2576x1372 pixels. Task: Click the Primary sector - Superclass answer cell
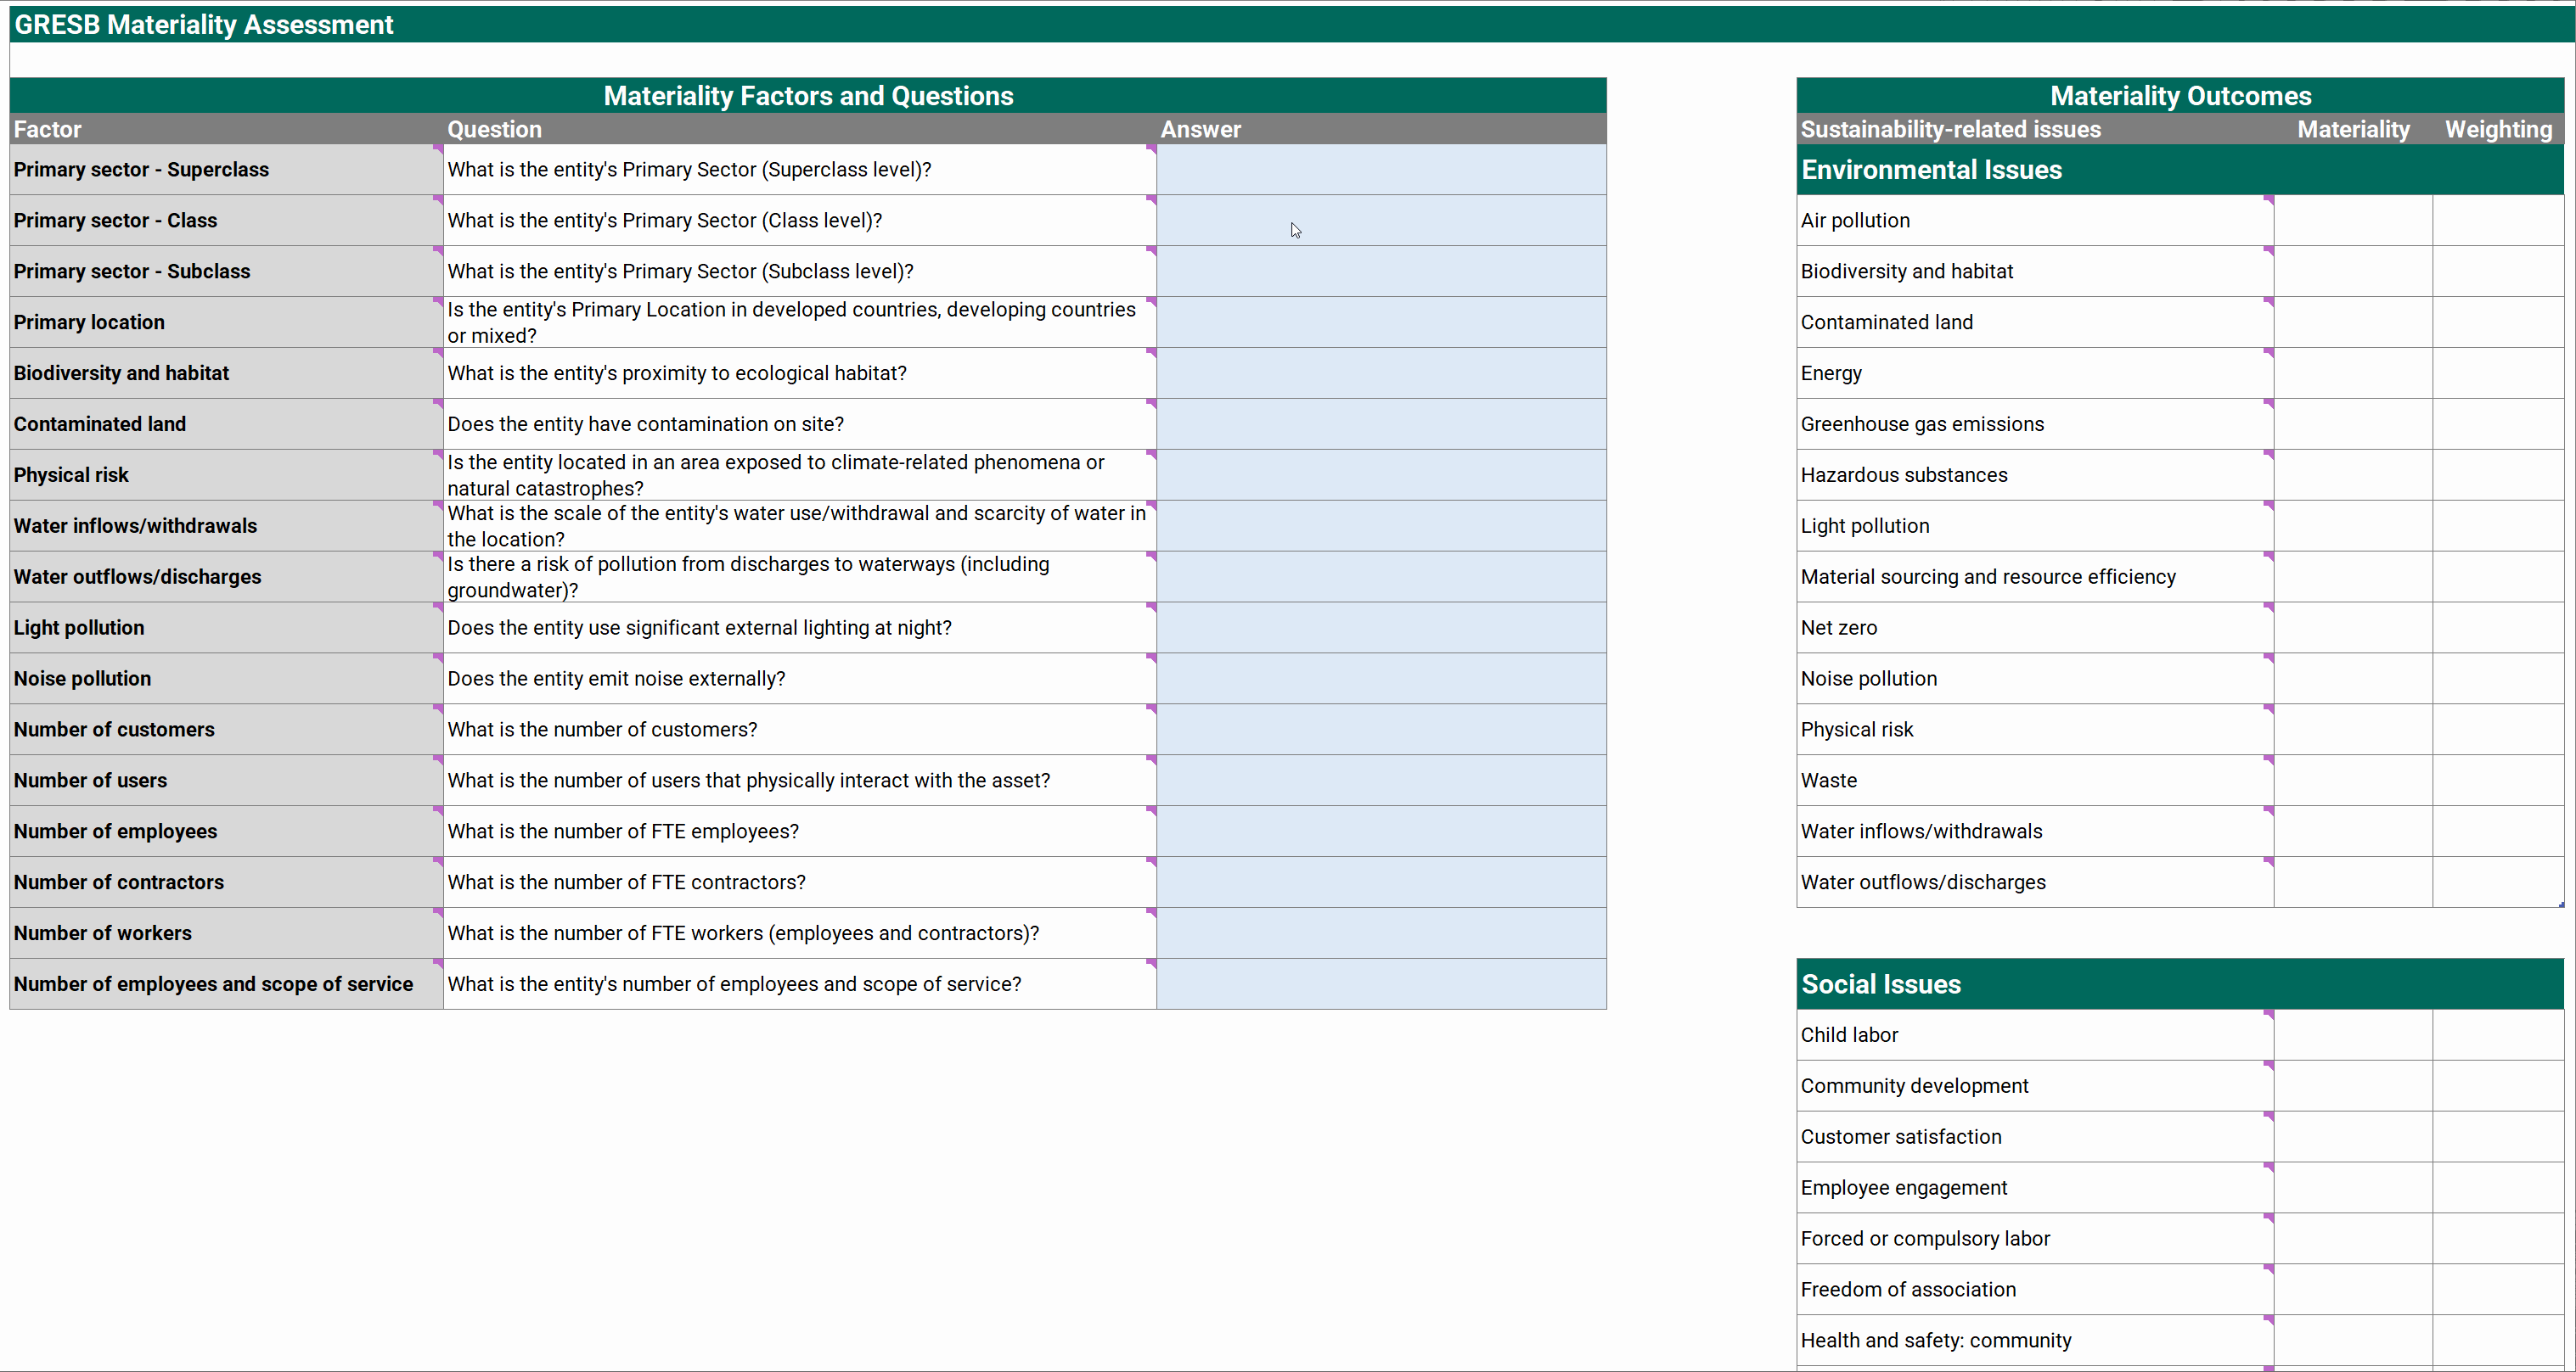coord(1380,170)
